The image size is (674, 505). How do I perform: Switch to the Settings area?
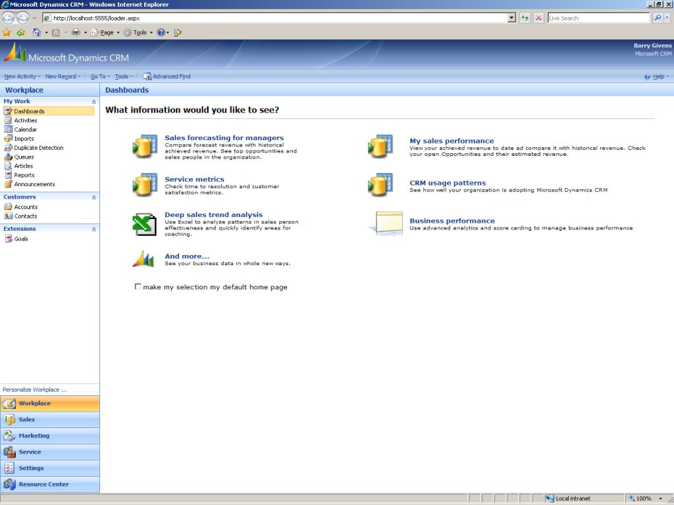pos(50,468)
